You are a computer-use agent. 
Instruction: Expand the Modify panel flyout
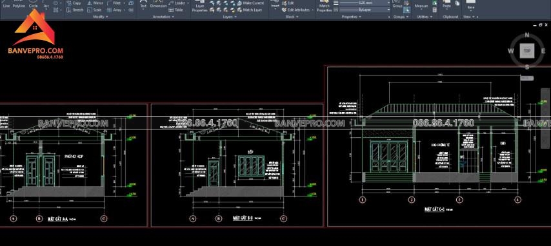100,17
